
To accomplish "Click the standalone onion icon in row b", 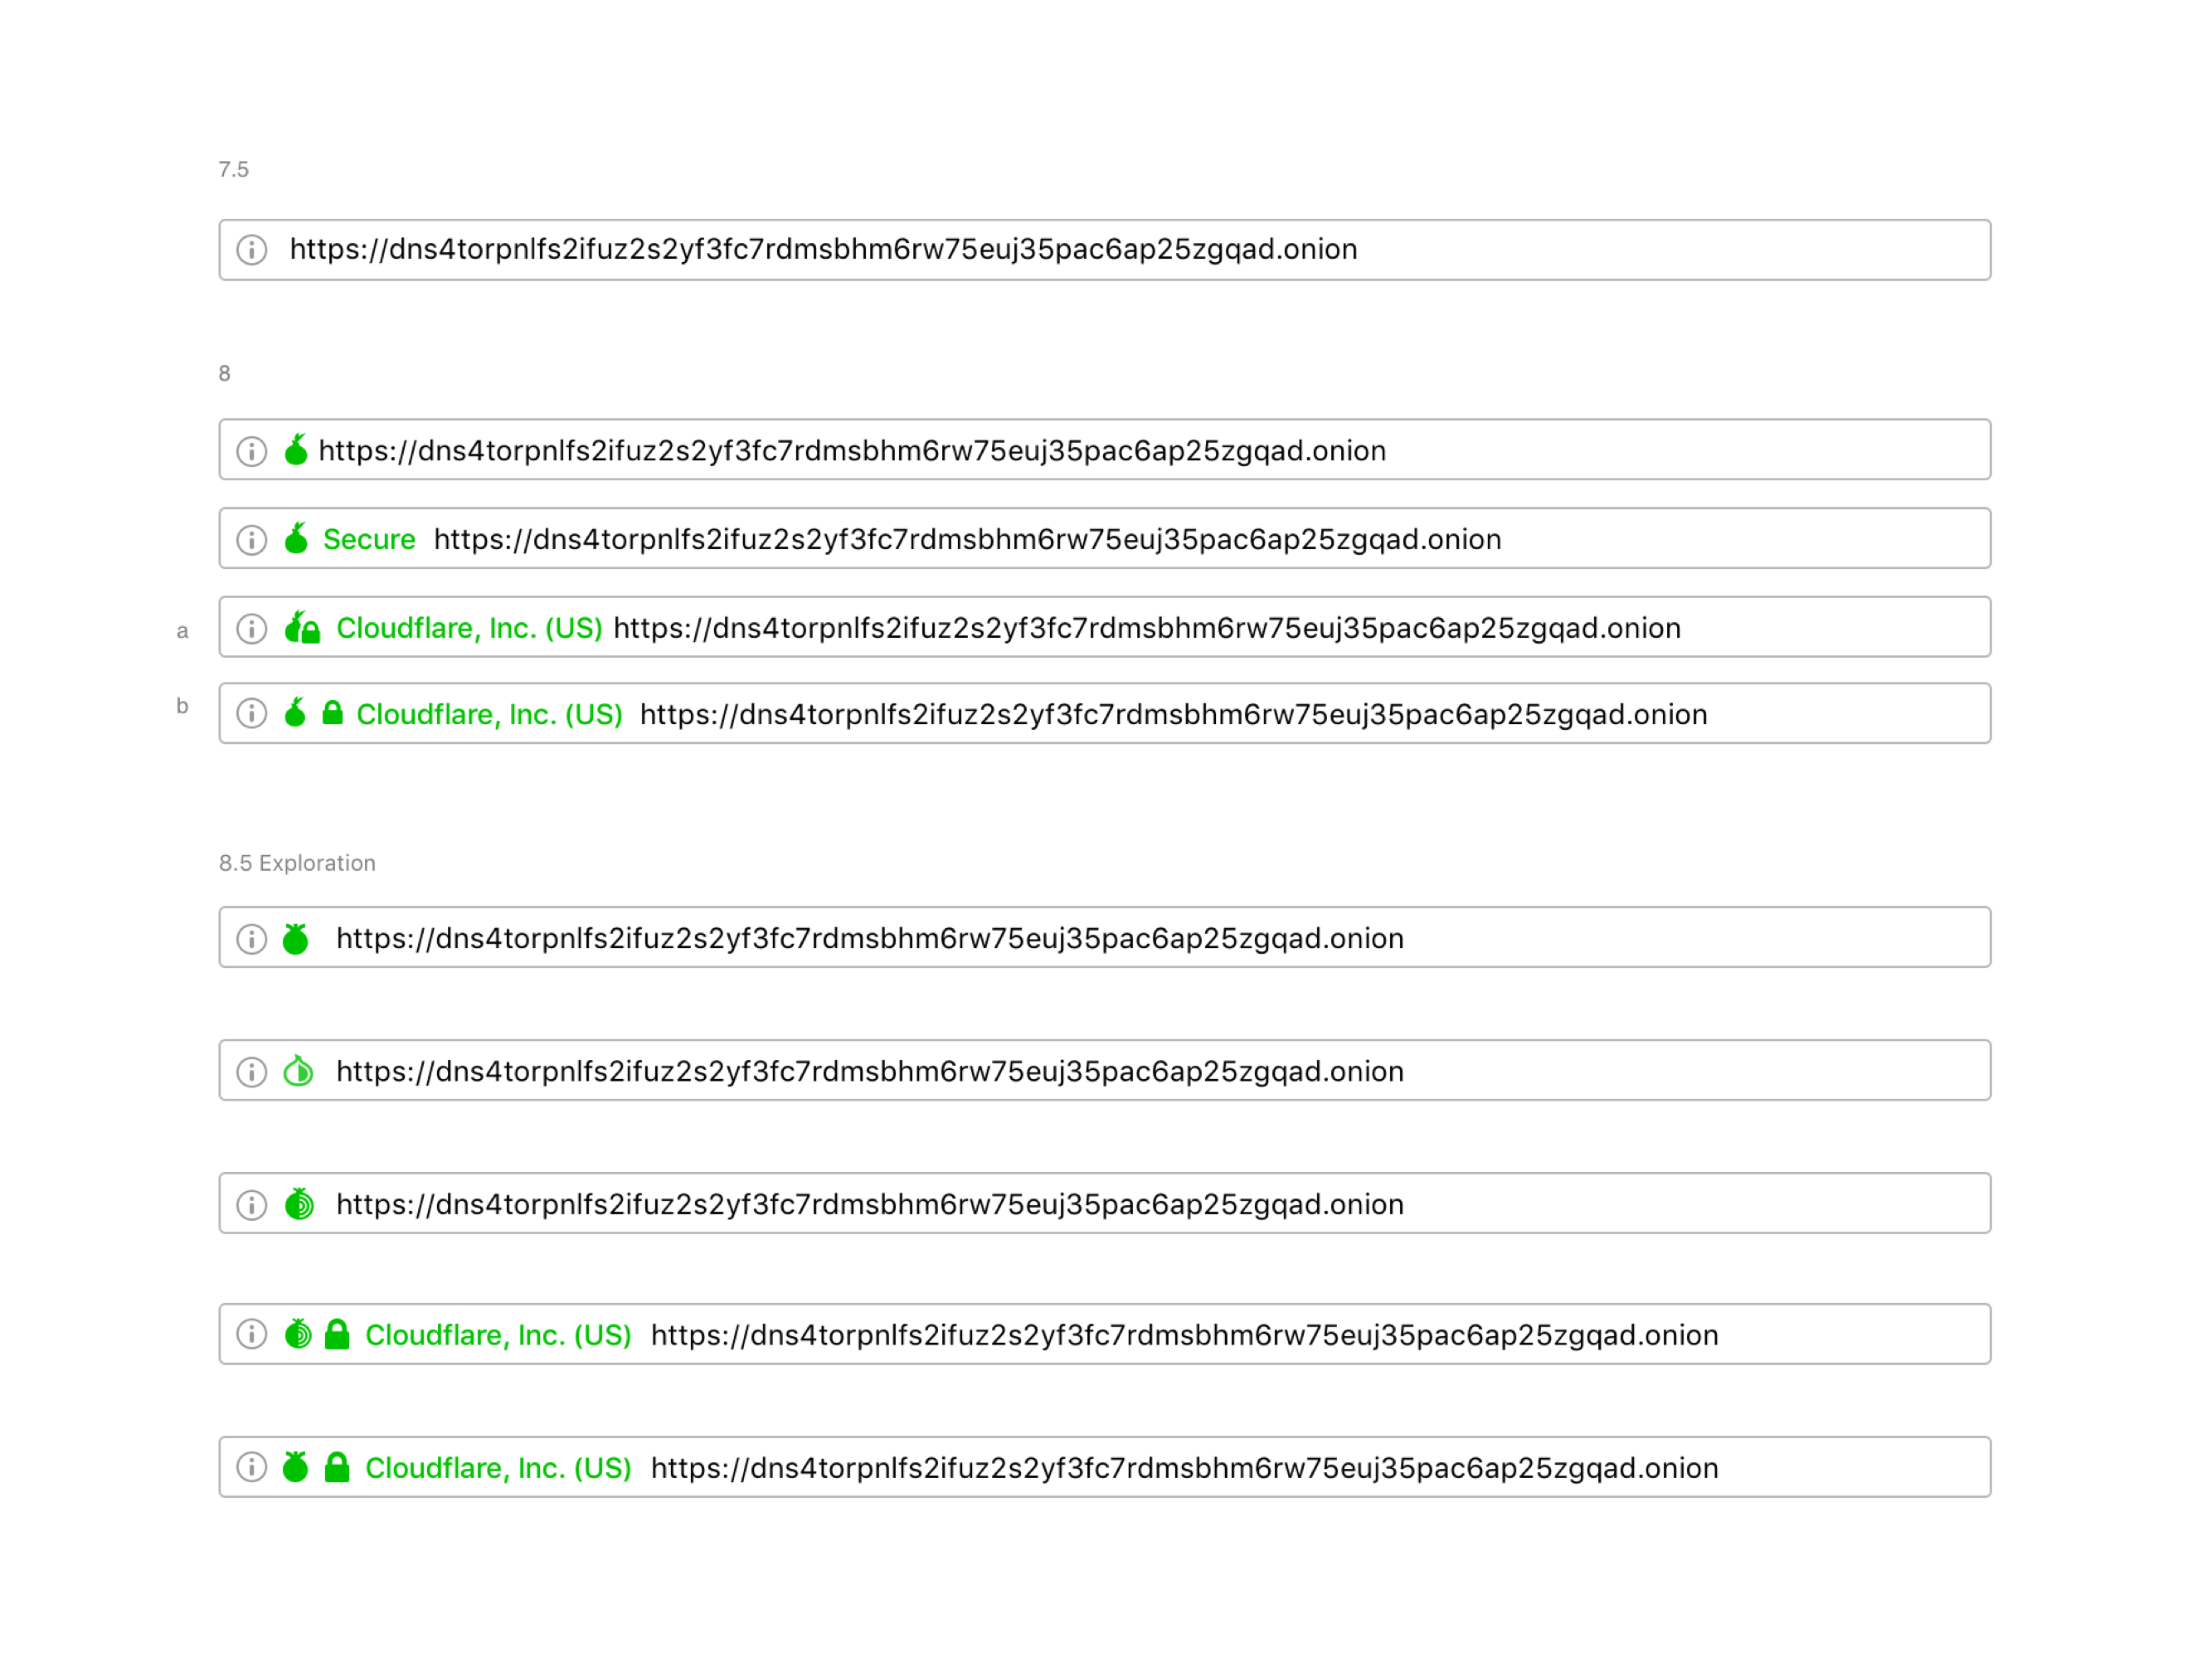I will pos(295,713).
